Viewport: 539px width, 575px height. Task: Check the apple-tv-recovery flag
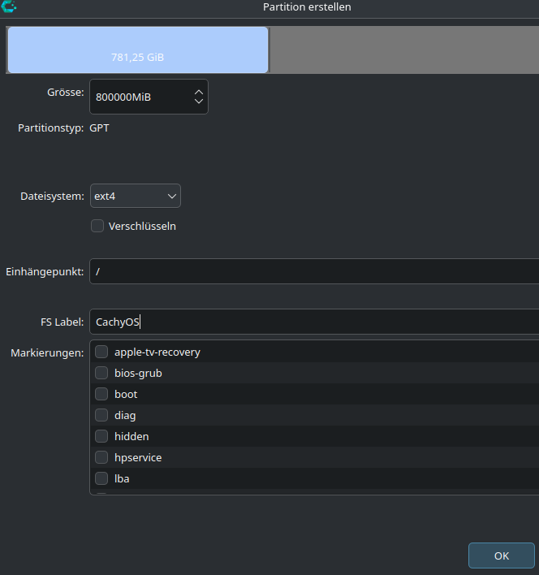[101, 352]
